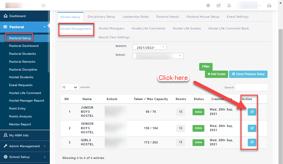The width and height of the screenshot is (283, 164).
Task: Clear the 2021/2022 session selection
Action: [154, 48]
